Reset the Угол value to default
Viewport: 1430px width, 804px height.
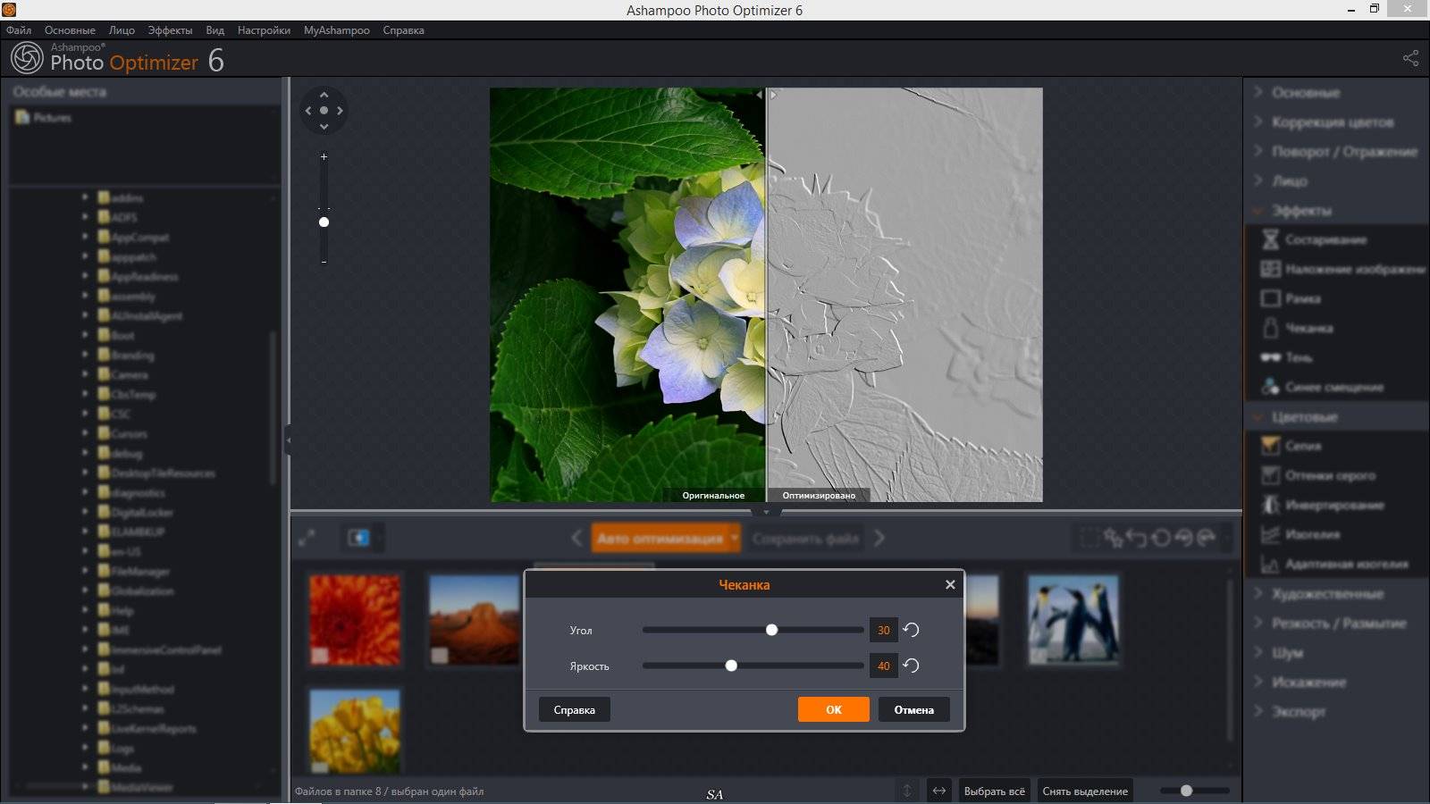point(911,630)
